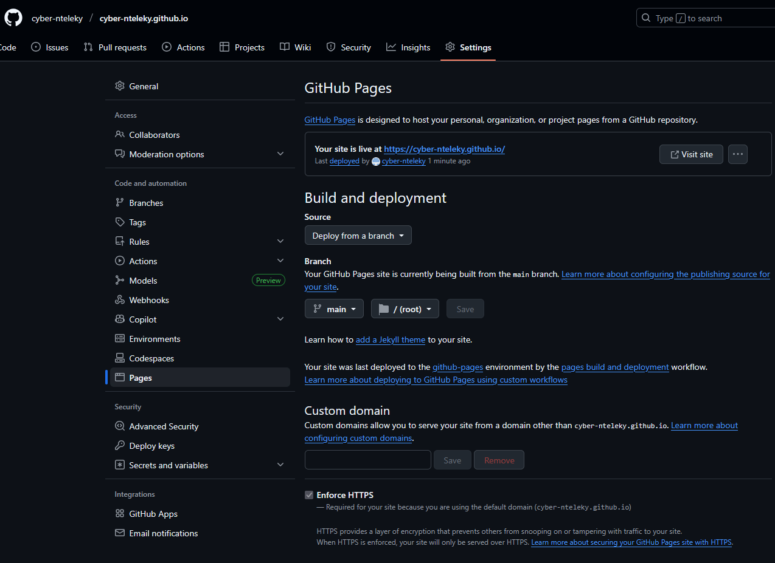Expand the Rules section chevron
The height and width of the screenshot is (563, 775).
[280, 242]
